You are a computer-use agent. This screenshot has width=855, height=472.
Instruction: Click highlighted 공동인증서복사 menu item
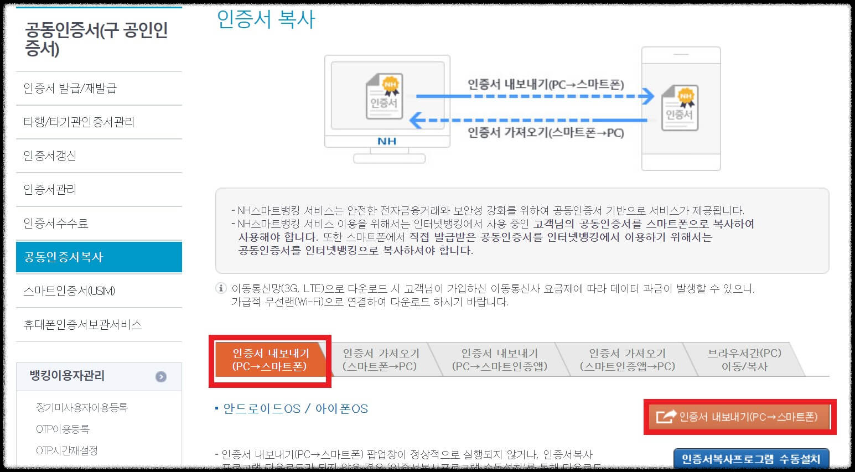[x=99, y=257]
